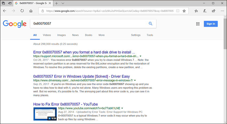227x124 pixels.
Task: Open search Tools options
Action: point(150,35)
